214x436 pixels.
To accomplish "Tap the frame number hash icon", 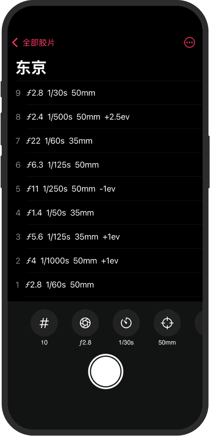I will point(44,323).
